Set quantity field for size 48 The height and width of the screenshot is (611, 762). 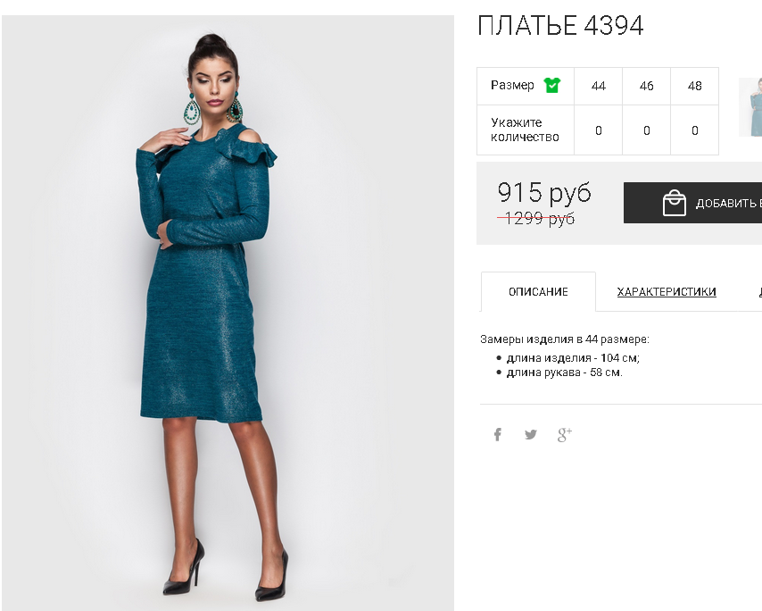click(694, 130)
